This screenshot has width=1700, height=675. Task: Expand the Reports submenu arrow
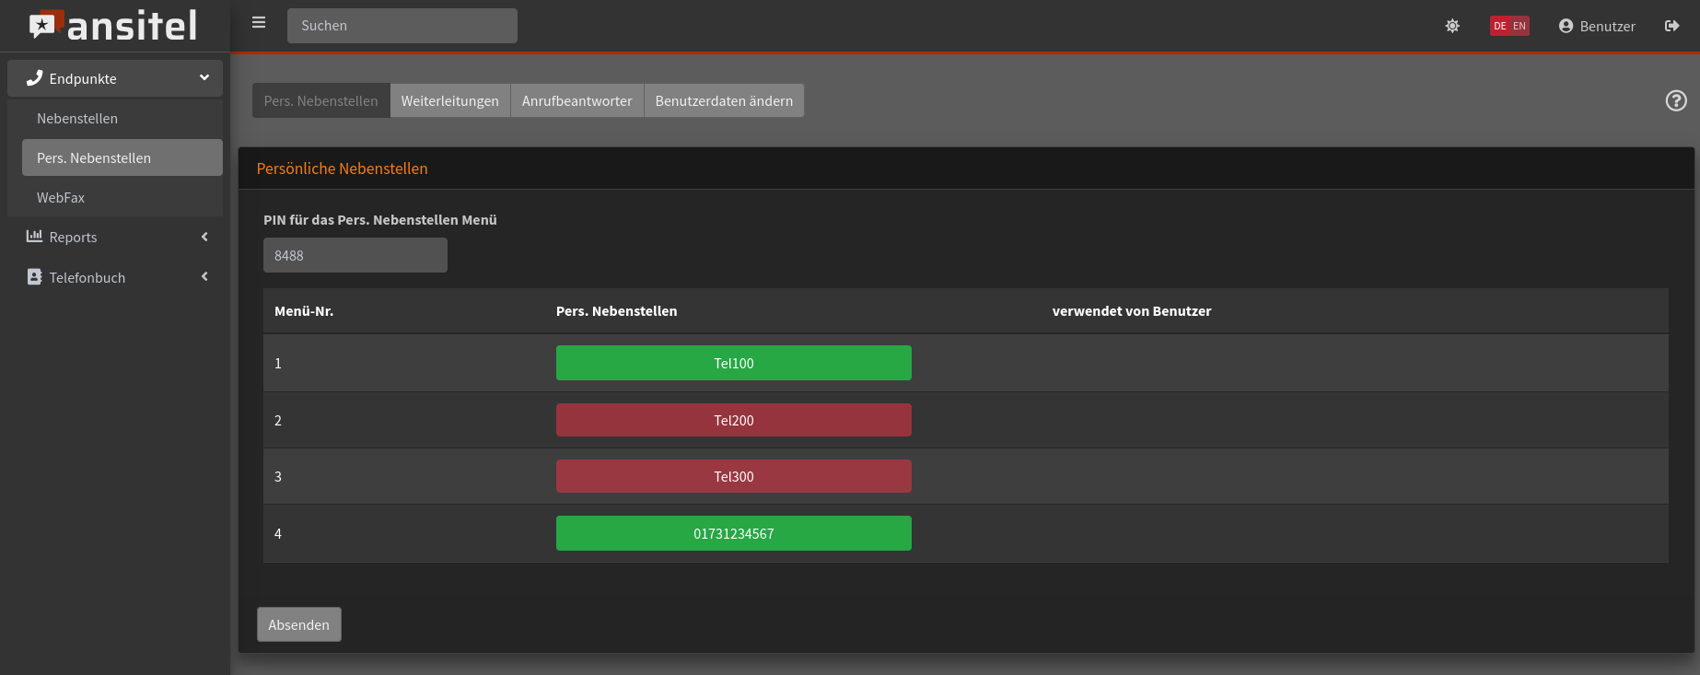coord(204,237)
